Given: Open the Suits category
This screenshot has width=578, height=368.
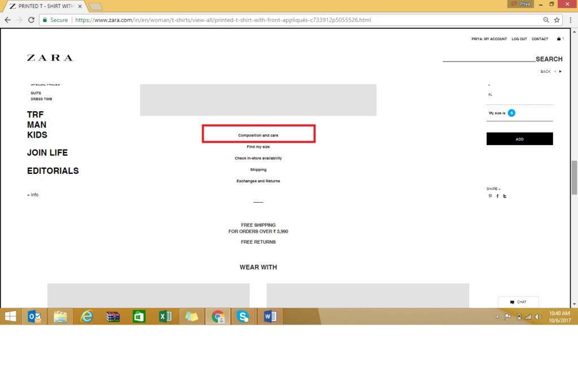Looking at the screenshot, I should 36,93.
